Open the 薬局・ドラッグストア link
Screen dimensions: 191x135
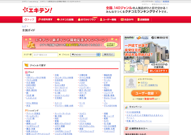tap(63, 124)
